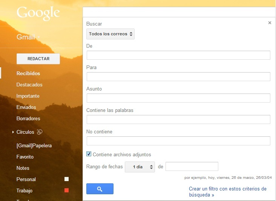Close the advanced search panel
Screen dimensions: 276x201
(x=270, y=23)
